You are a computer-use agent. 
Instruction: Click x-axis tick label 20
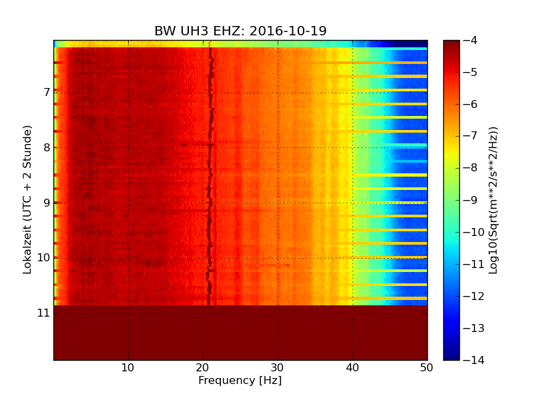coord(203,368)
